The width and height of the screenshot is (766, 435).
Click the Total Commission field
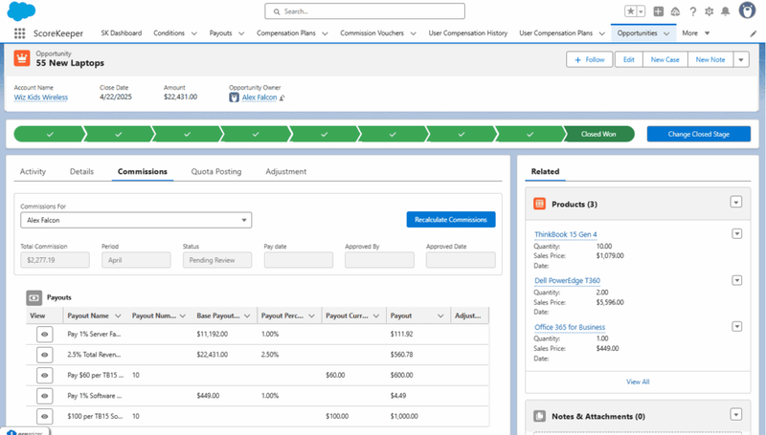pyautogui.click(x=55, y=260)
